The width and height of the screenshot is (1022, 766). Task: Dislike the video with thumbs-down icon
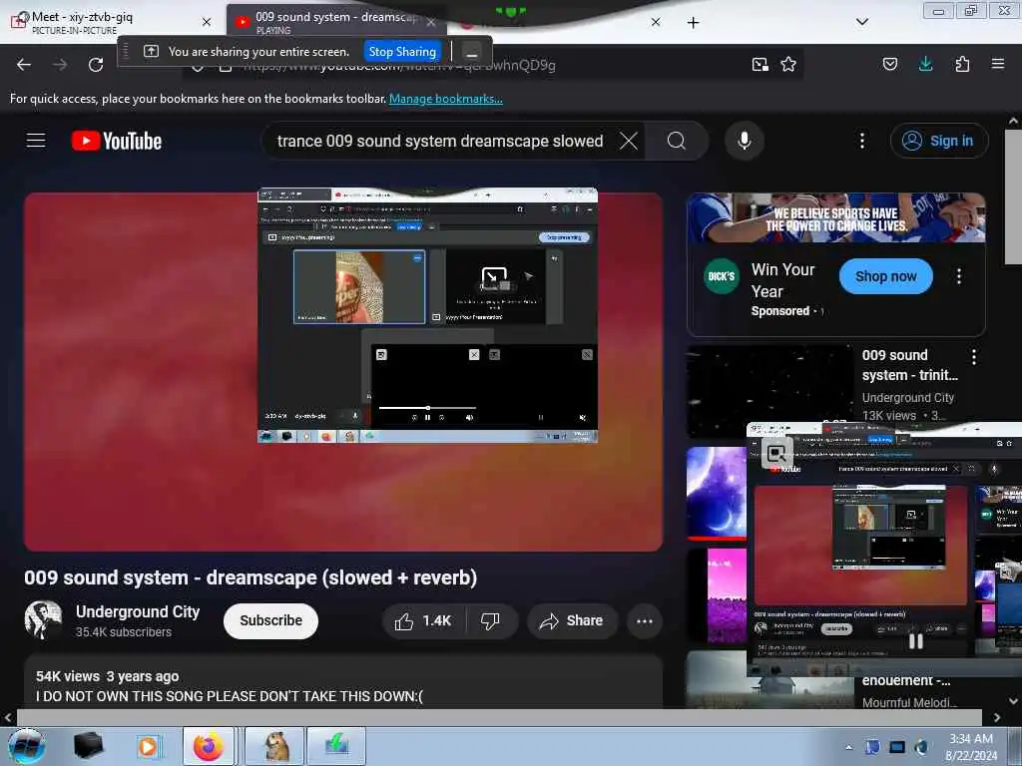491,620
